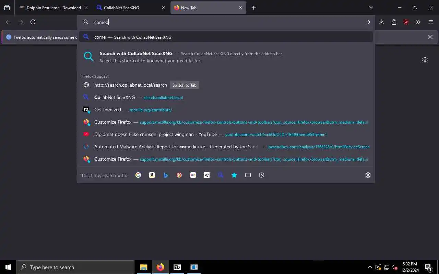Viewport: 439px width, 274px height.
Task: Switch to CollabNet SearXNG tab
Action: point(131,8)
